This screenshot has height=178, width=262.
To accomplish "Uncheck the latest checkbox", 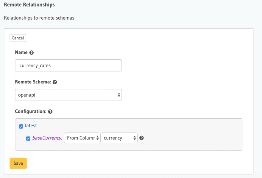I will (21, 126).
